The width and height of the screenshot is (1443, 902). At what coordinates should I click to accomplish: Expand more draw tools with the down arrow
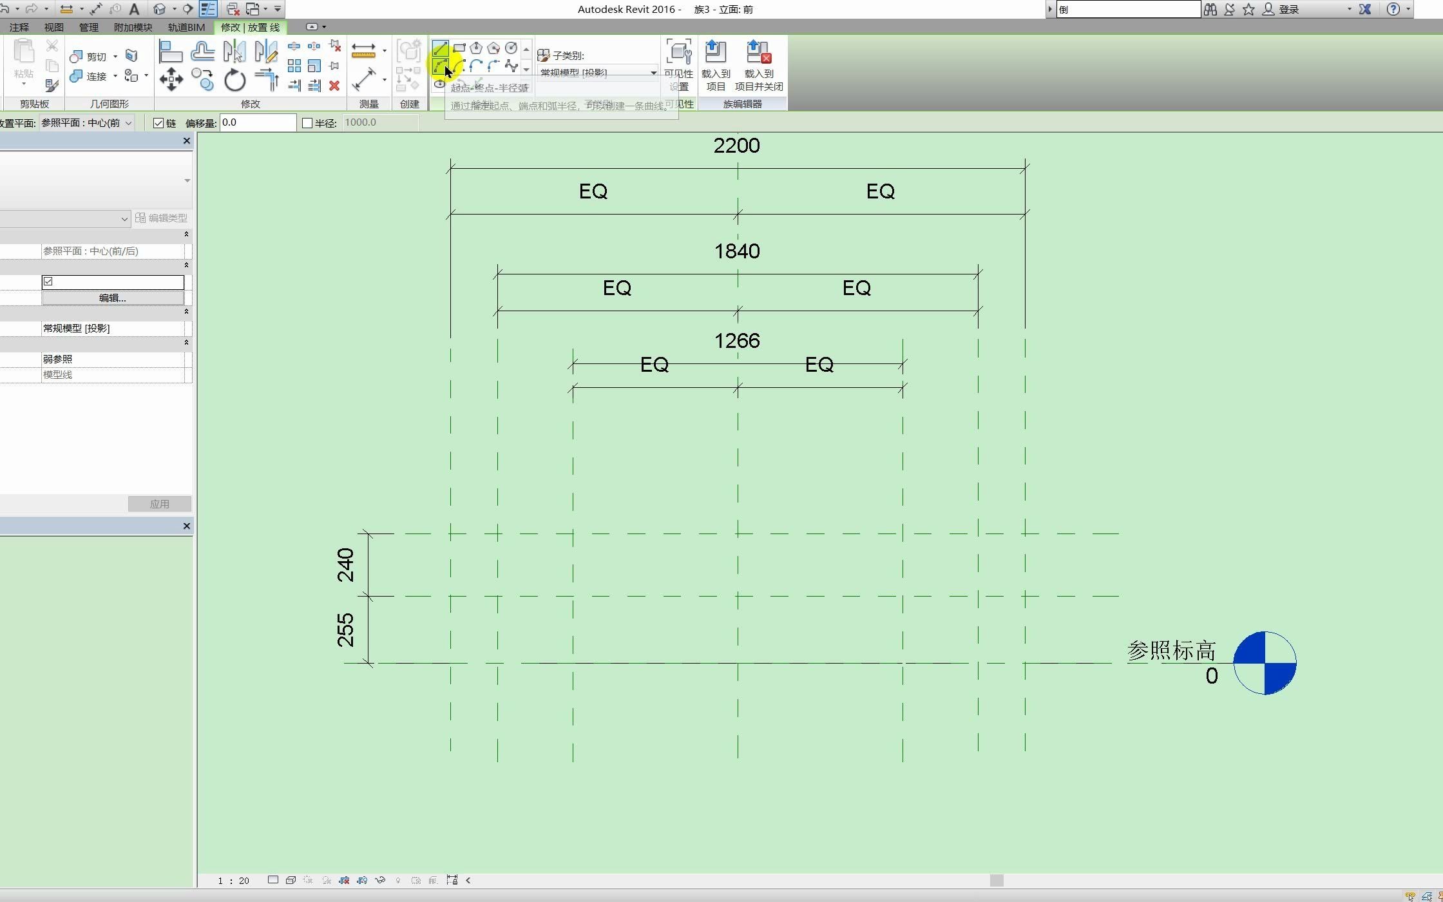tap(526, 70)
